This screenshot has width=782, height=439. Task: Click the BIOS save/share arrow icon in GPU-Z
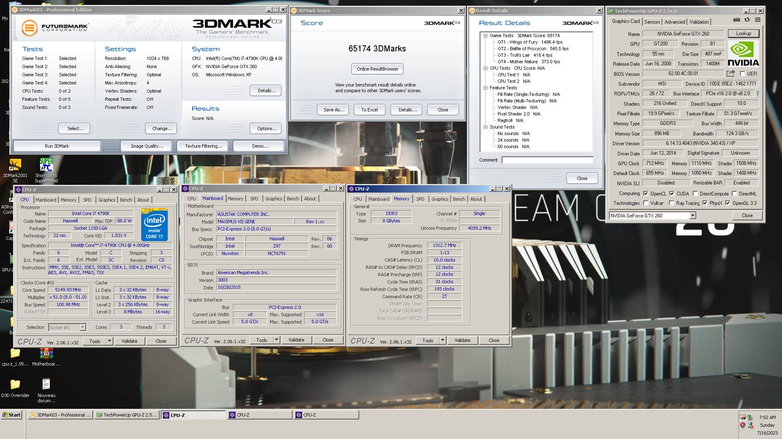coord(731,73)
